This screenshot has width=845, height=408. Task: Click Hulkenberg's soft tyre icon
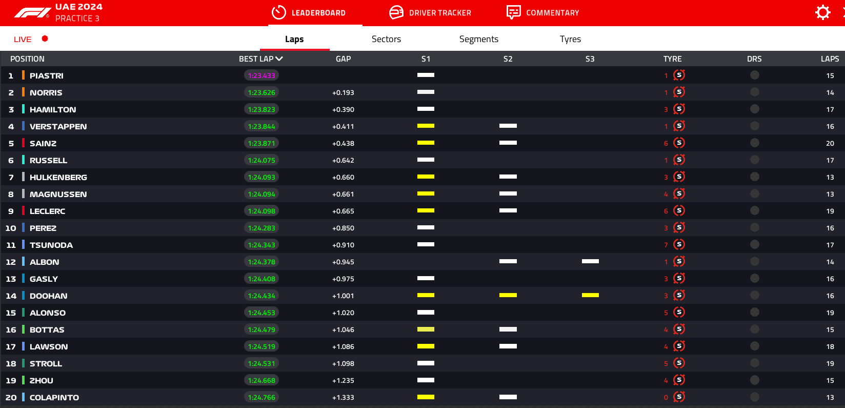679,177
